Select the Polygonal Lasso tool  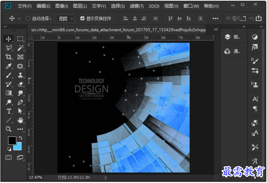tap(8, 48)
